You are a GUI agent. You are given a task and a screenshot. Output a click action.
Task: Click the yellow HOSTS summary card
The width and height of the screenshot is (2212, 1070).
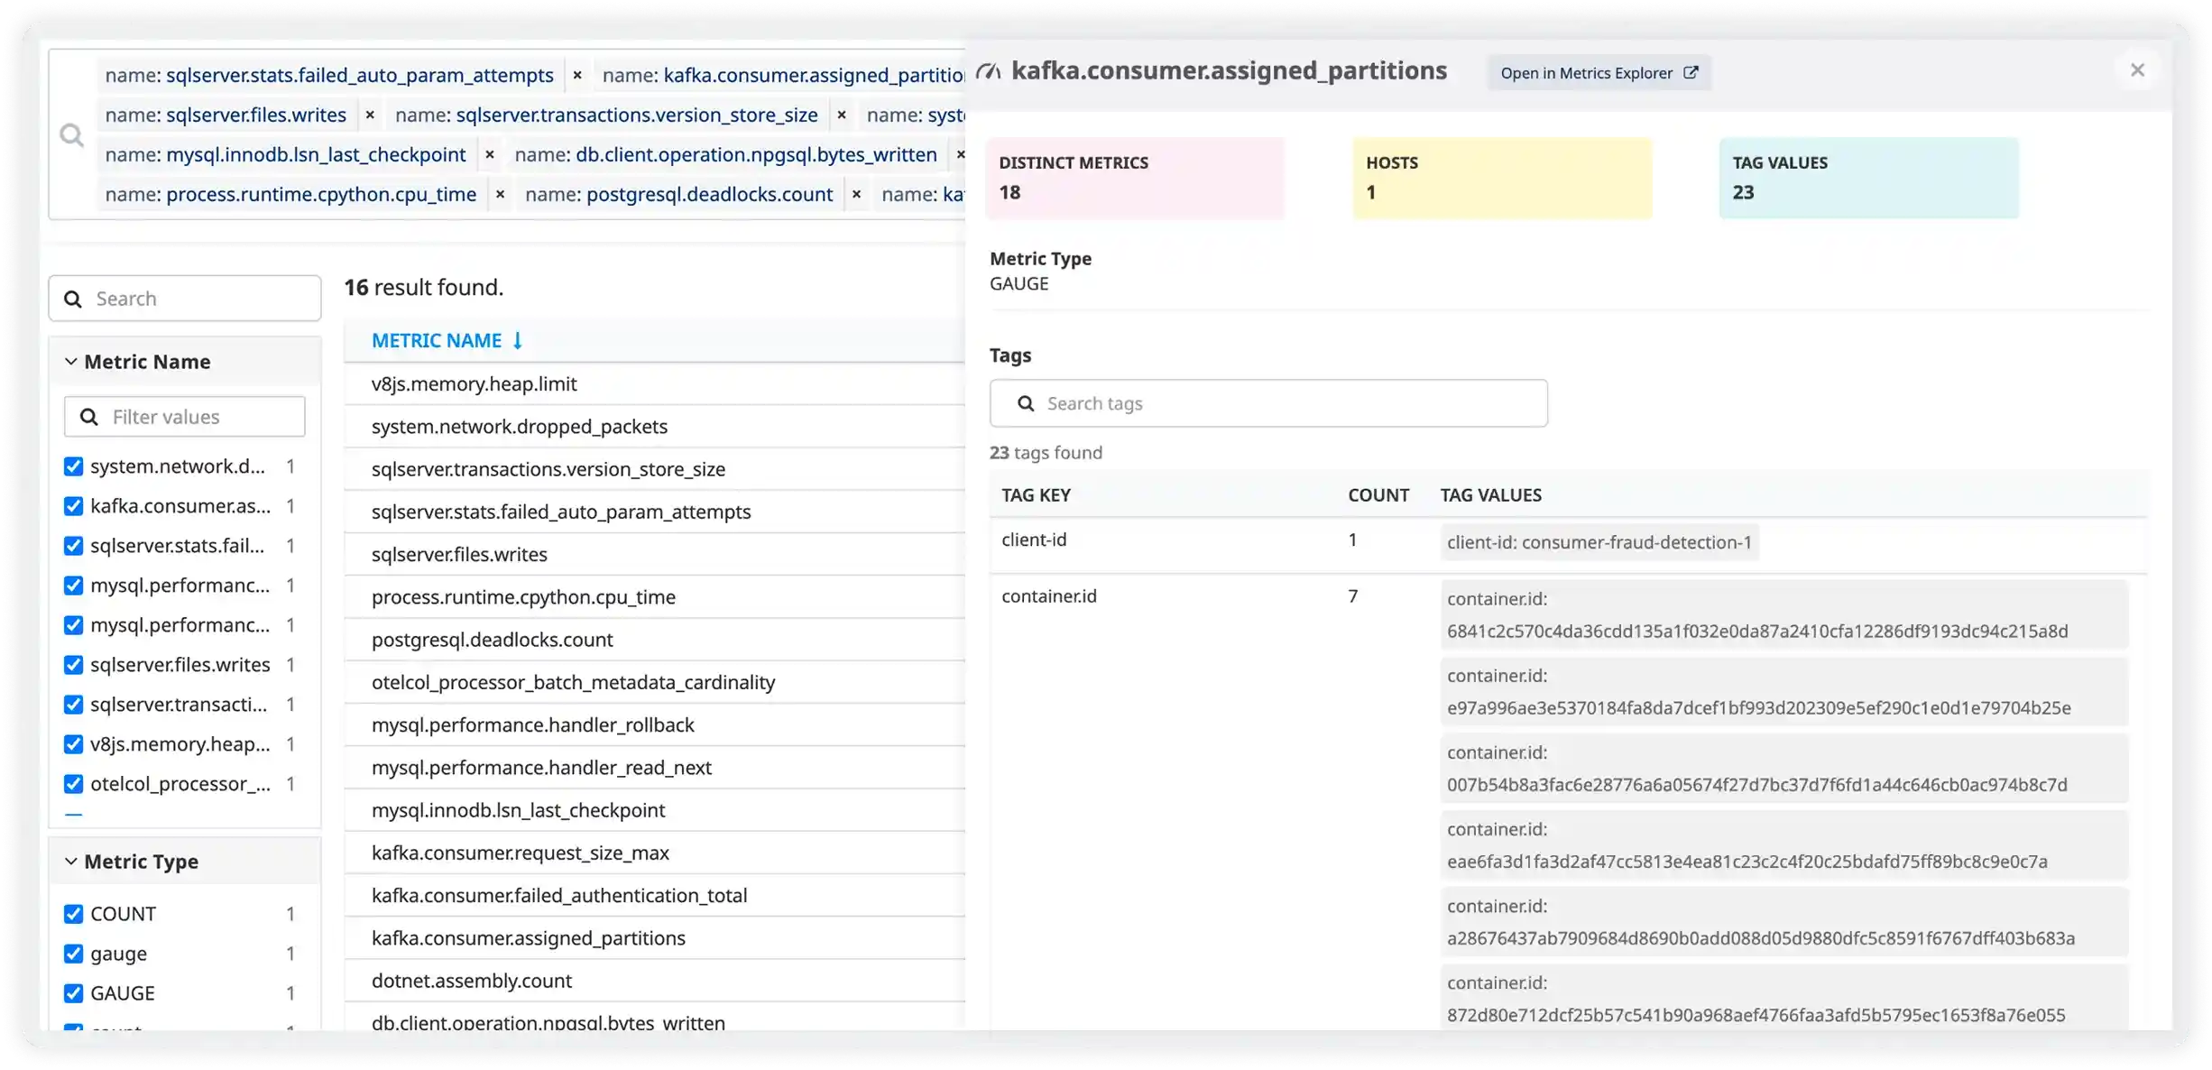1501,178
